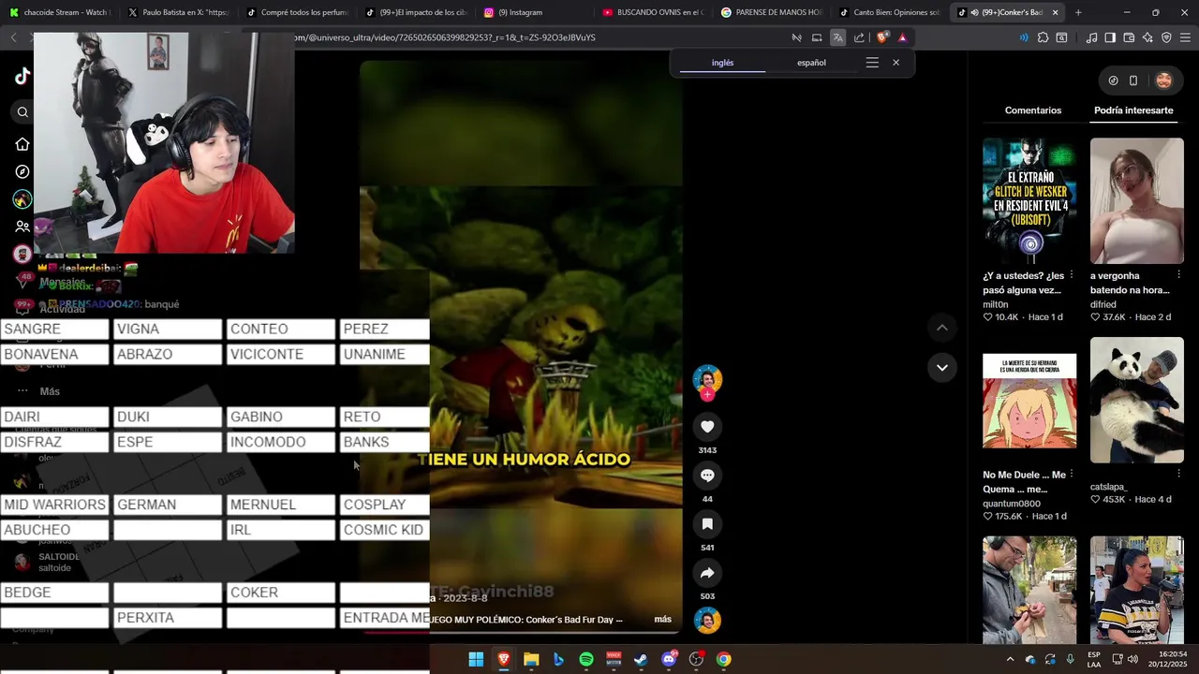Switch to Podría interesarte tab
1199x674 pixels.
(1133, 110)
